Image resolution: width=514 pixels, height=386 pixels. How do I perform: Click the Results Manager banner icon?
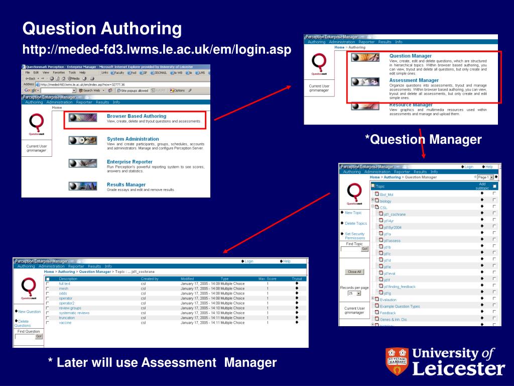pos(83,186)
